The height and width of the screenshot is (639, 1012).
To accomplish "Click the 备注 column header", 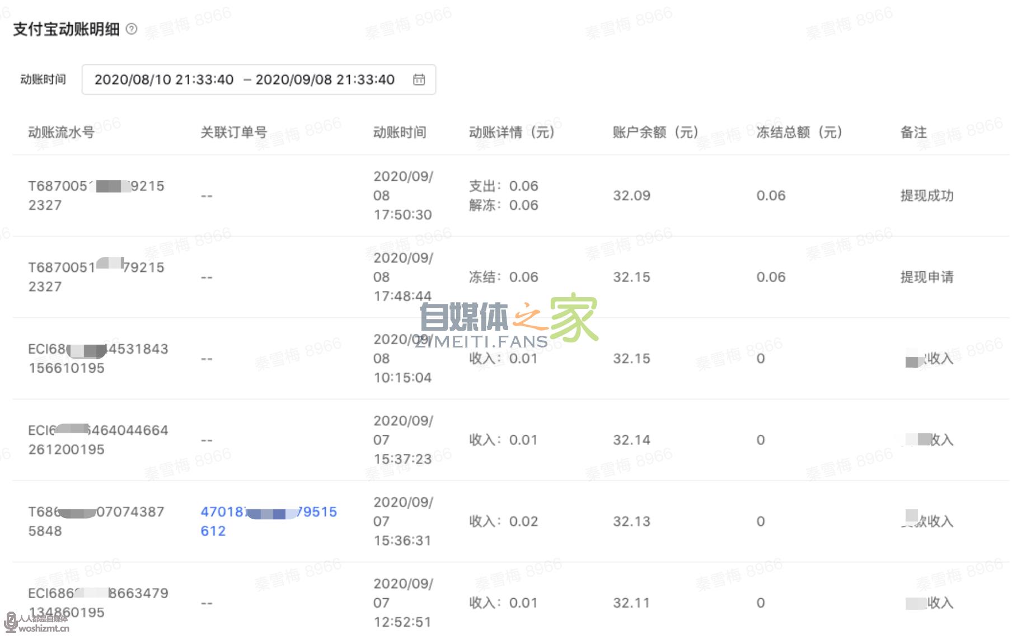I will click(913, 132).
